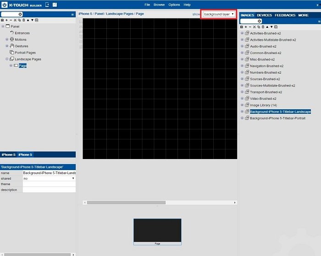The height and width of the screenshot is (256, 321).
Task: Click the paste clipboard icon in Images toolbar
Action: 263,27
